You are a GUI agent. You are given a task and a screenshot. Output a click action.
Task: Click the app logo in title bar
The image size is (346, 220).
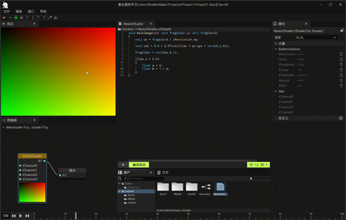(5, 5)
